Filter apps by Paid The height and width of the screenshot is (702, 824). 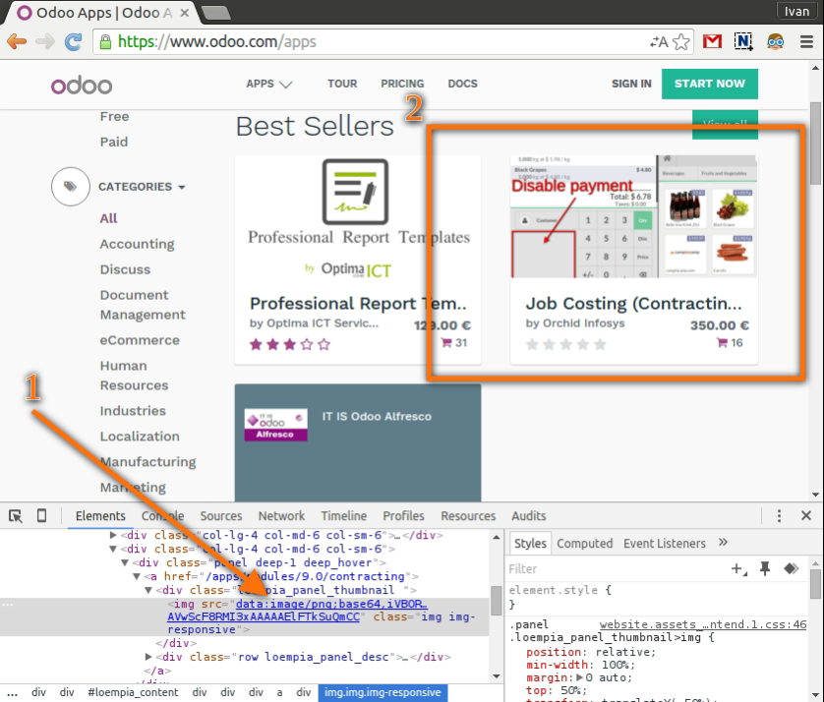pos(114,142)
